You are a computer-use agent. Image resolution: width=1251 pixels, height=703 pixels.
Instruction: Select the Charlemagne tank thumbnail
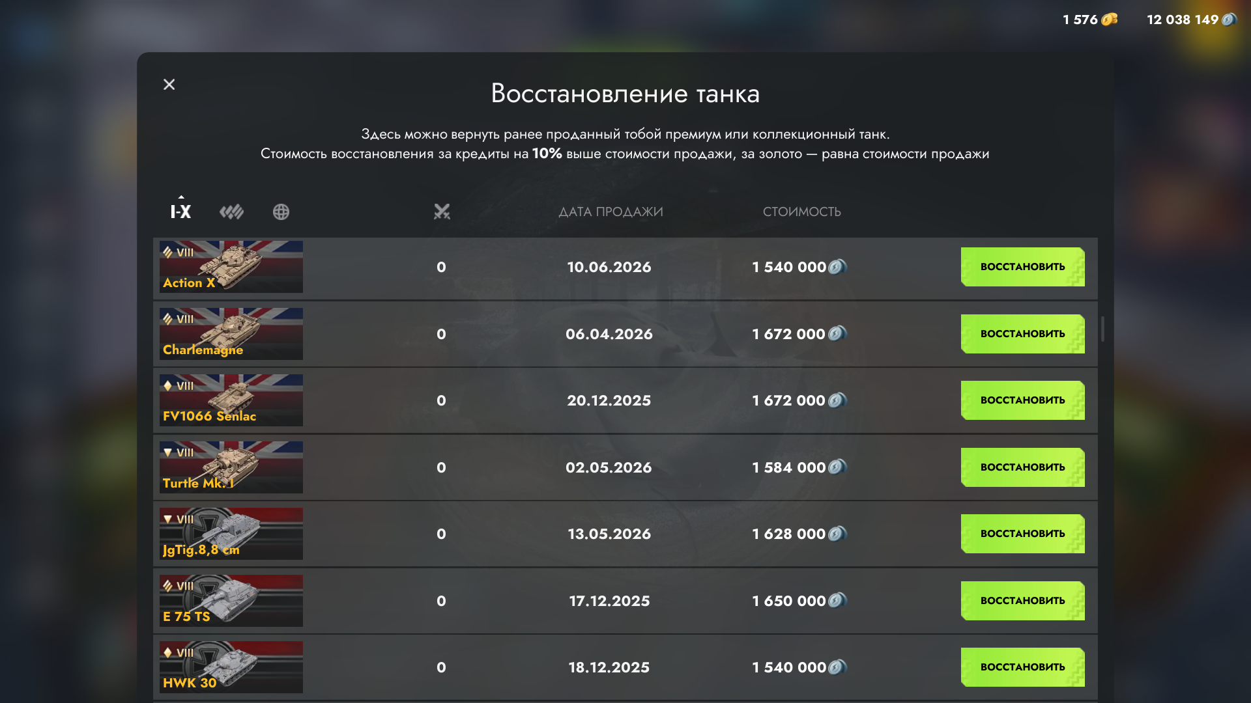(x=231, y=334)
